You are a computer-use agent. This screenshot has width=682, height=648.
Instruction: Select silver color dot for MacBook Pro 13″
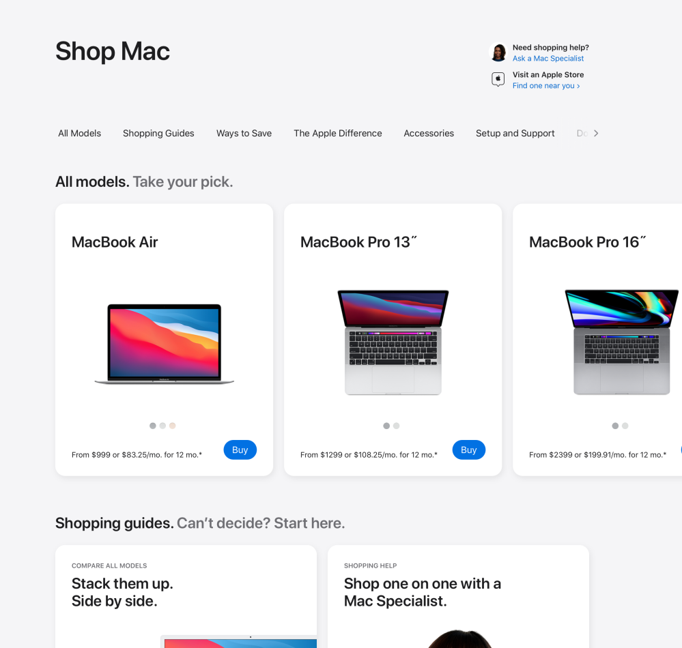tap(396, 426)
